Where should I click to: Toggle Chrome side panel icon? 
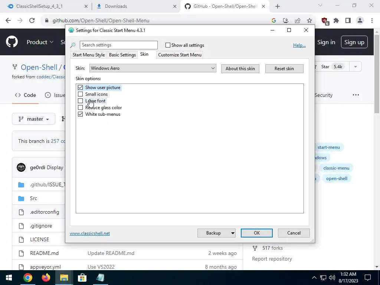(x=348, y=21)
